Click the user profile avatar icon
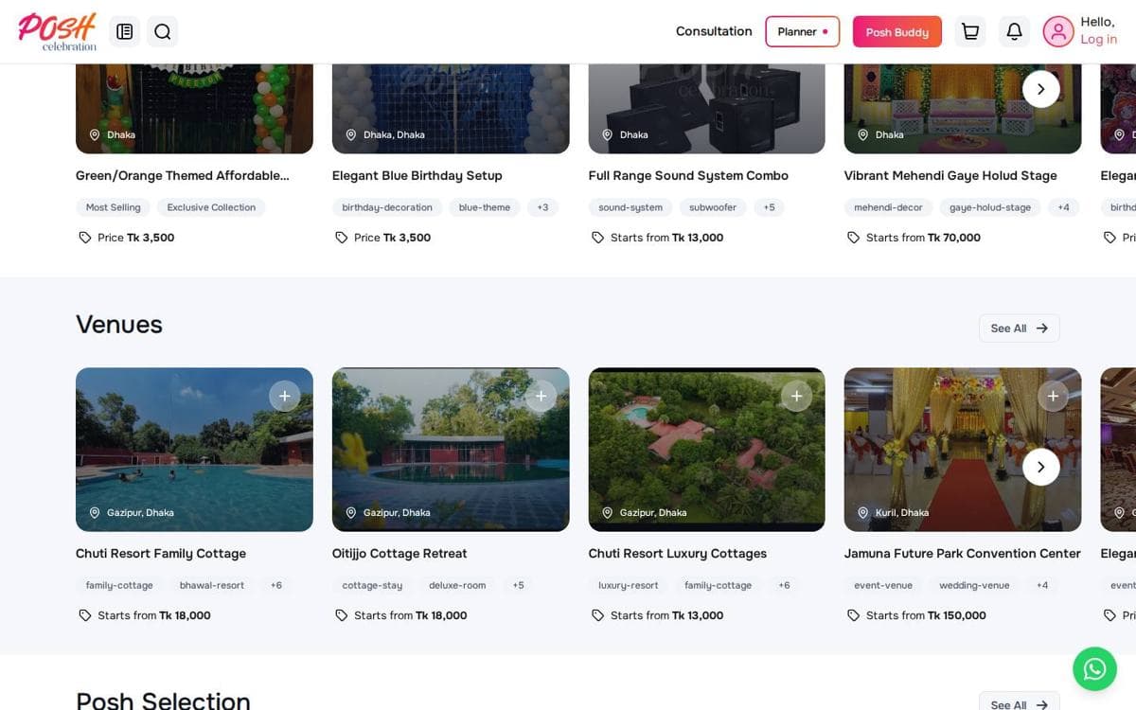Image resolution: width=1136 pixels, height=710 pixels. tap(1058, 31)
